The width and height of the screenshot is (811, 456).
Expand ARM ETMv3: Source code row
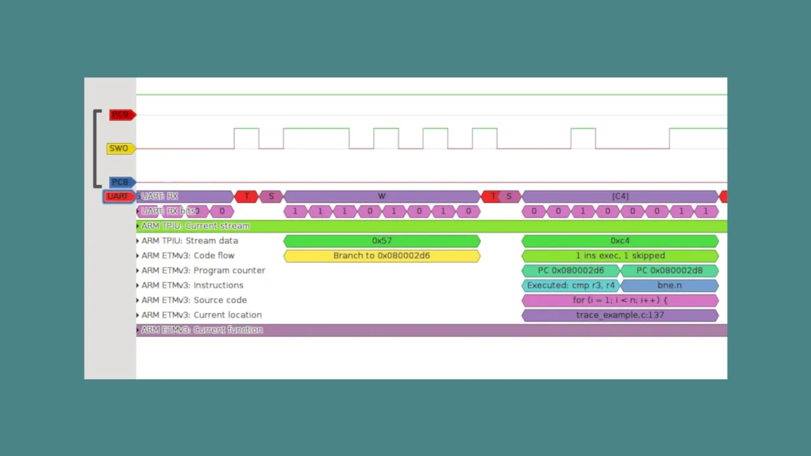tap(138, 300)
